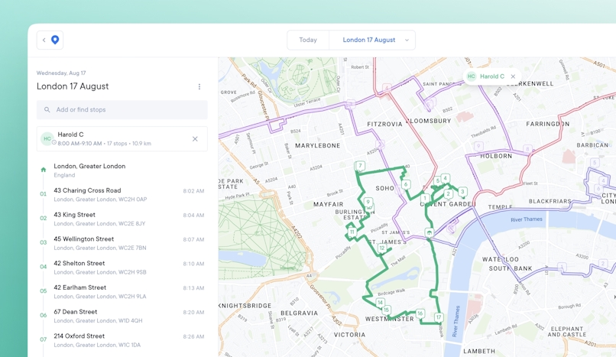
Task: Click the pink route marker 4 near Fitzrovia
Action: (x=387, y=88)
